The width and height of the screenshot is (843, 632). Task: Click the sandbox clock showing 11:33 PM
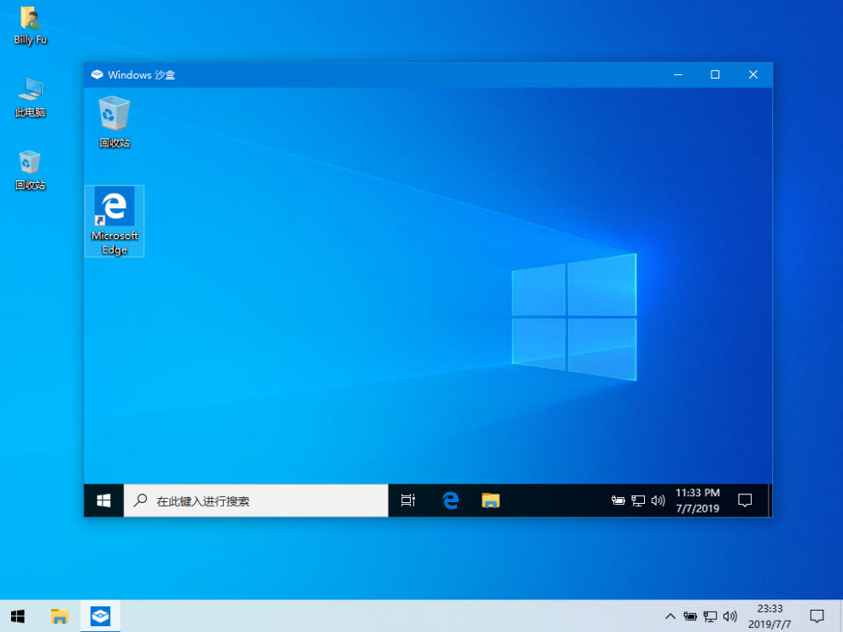click(x=698, y=500)
